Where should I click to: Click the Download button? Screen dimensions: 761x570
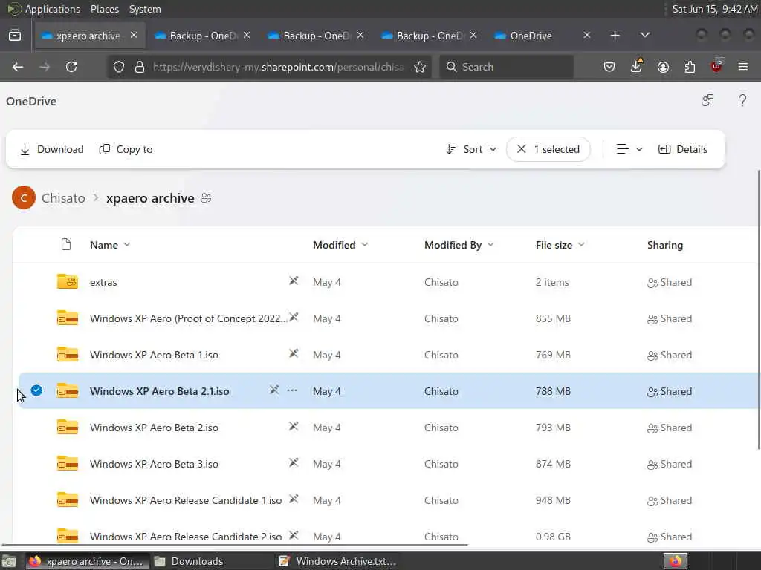click(x=51, y=149)
